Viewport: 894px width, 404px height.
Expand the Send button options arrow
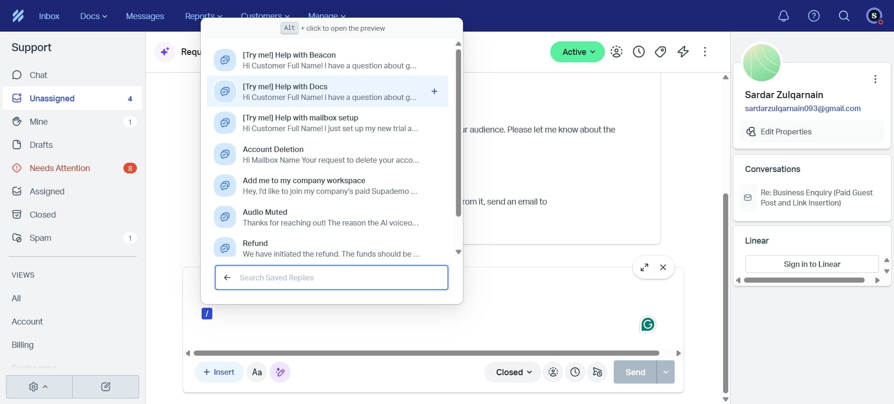click(665, 372)
